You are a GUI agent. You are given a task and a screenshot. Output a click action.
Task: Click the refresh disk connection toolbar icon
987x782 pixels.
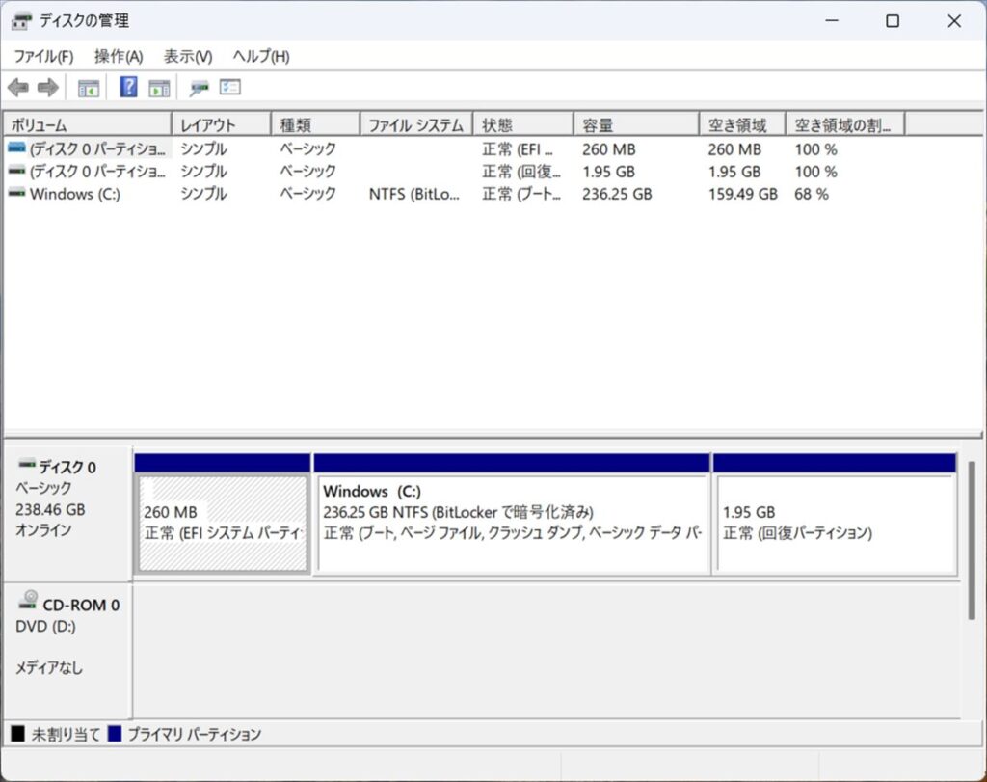[x=200, y=88]
